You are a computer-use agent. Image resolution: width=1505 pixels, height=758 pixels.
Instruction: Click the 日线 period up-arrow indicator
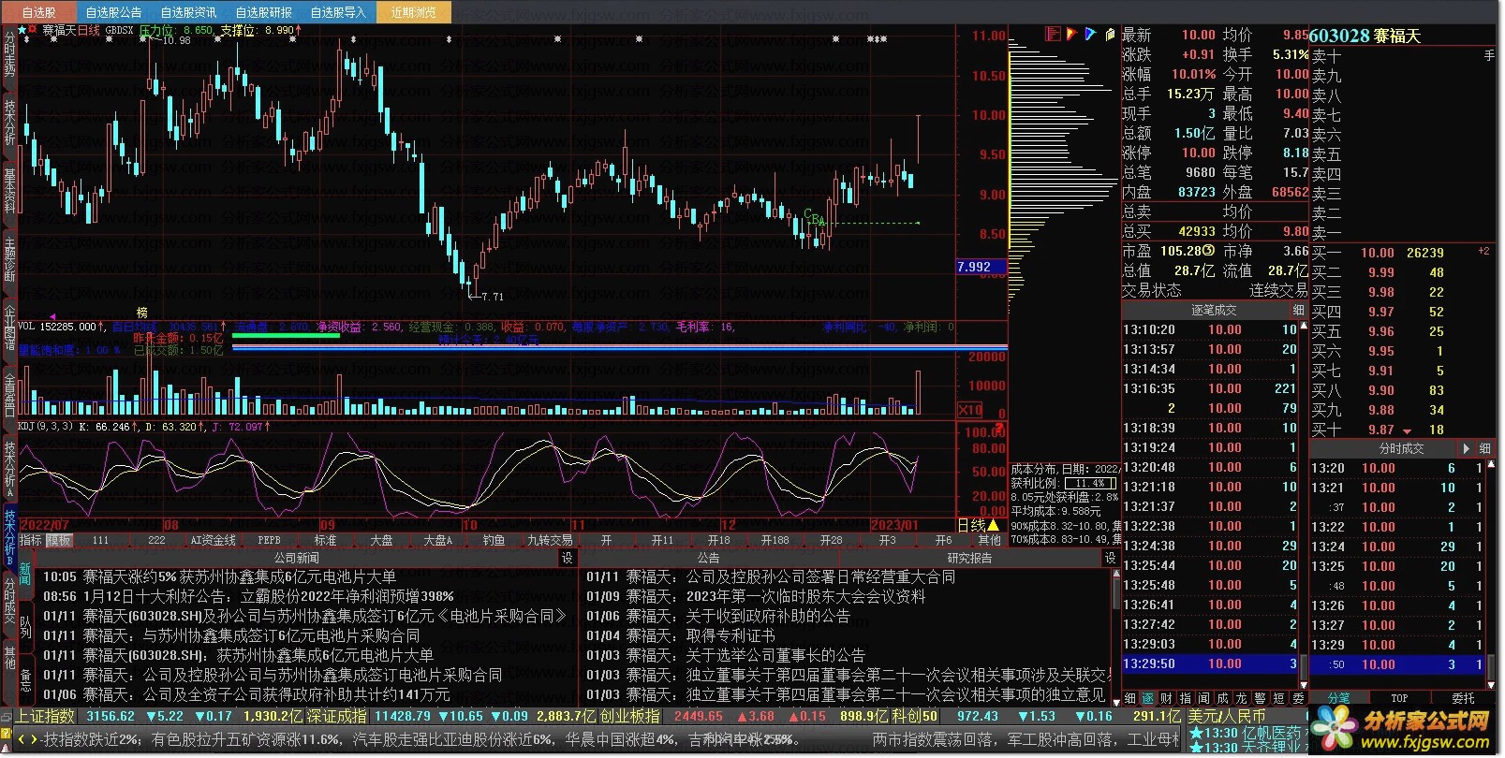[993, 526]
